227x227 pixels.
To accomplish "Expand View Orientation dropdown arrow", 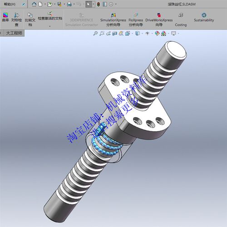I will 133,34.
